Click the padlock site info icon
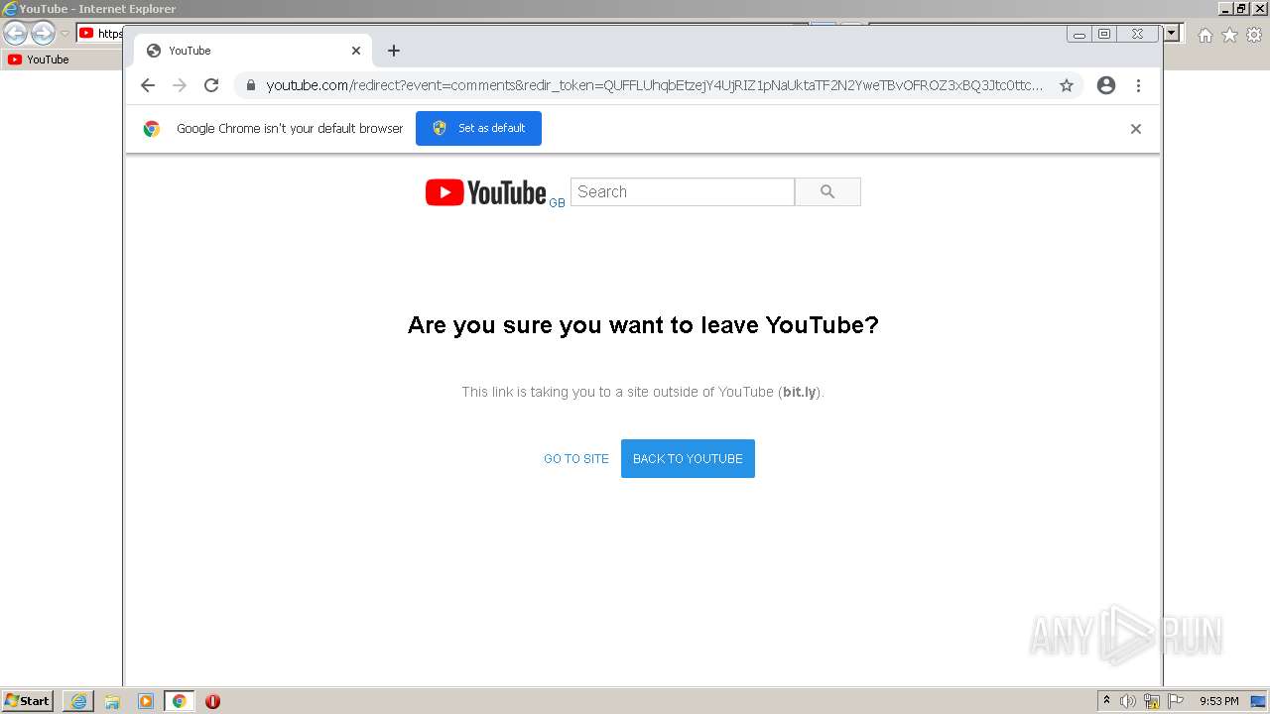The width and height of the screenshot is (1270, 714). (x=250, y=85)
